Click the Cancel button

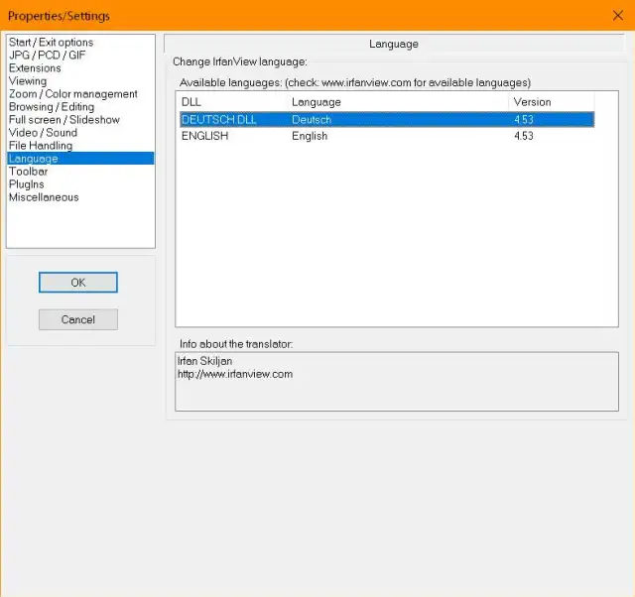pyautogui.click(x=78, y=319)
